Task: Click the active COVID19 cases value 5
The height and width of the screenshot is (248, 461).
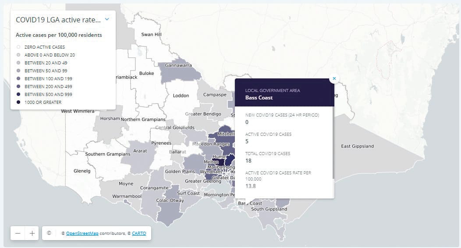Action: pyautogui.click(x=247, y=142)
